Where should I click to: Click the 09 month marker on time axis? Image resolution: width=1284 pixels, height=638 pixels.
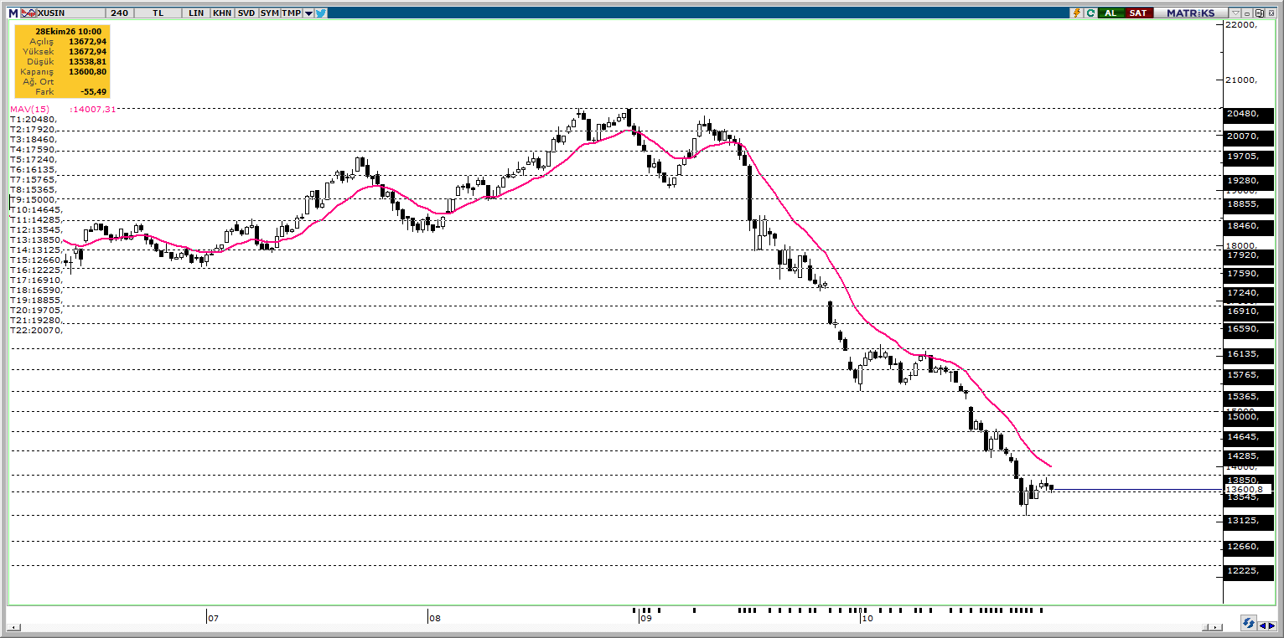[645, 619]
